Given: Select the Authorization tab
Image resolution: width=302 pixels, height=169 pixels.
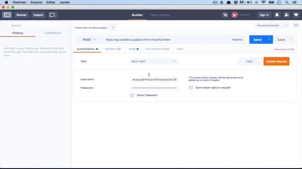Looking at the screenshot, I should (x=87, y=49).
